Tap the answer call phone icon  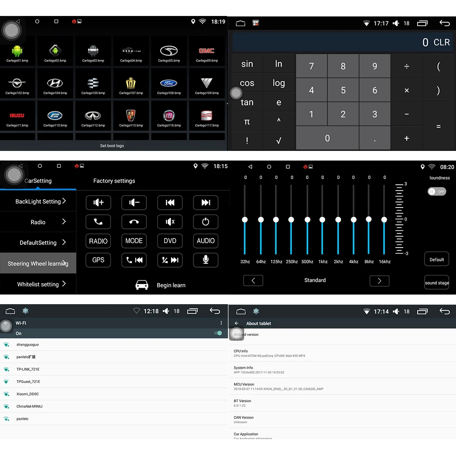98,222
